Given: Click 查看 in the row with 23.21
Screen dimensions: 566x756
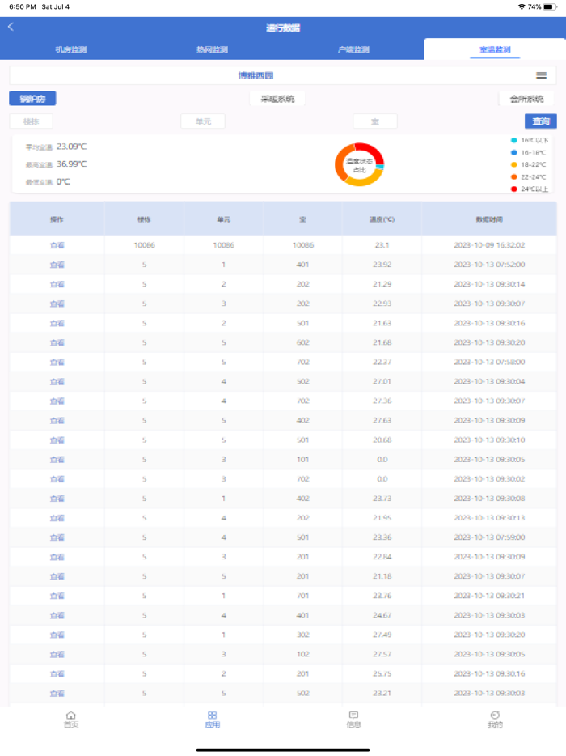Looking at the screenshot, I should [57, 694].
